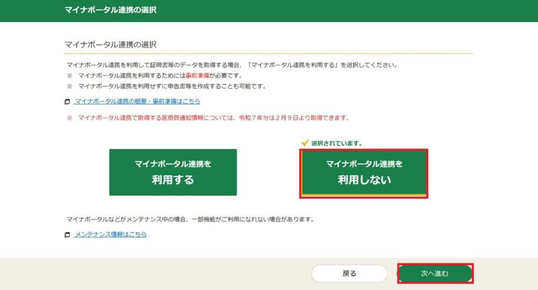Click the note about 利用せずに申告書等を作成
The width and height of the screenshot is (538, 290).
click(x=172, y=87)
